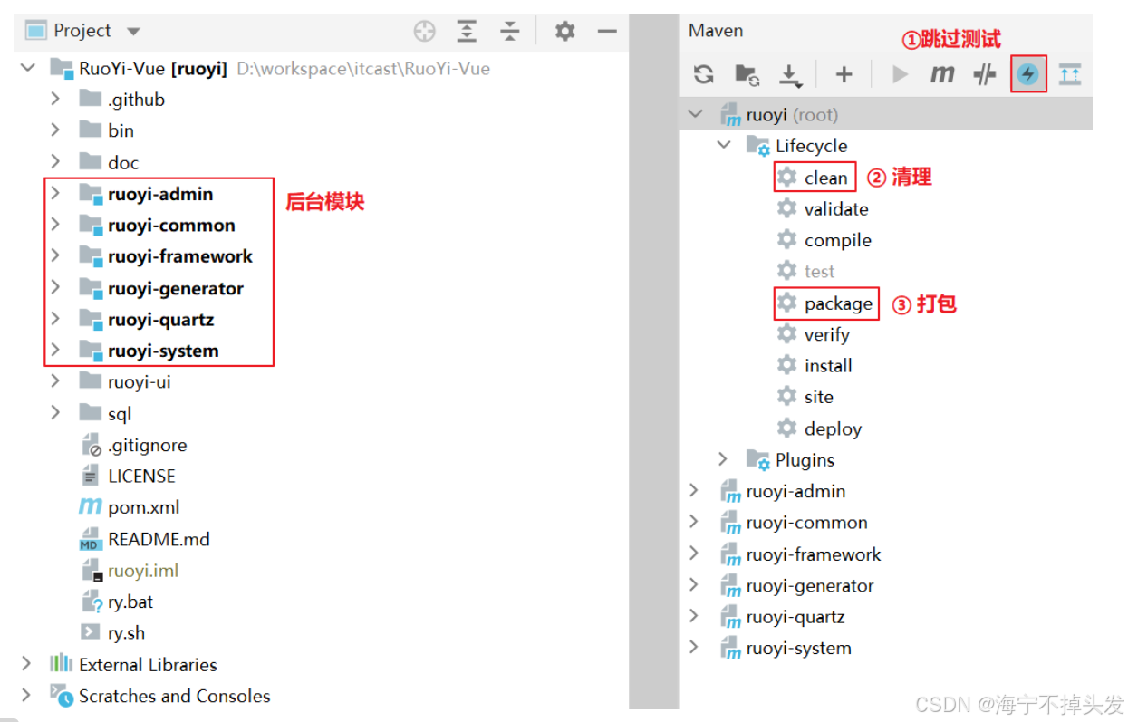The width and height of the screenshot is (1128, 722).
Task: Click the Collapse All icon in Maven toolbar
Action: pos(1070,74)
